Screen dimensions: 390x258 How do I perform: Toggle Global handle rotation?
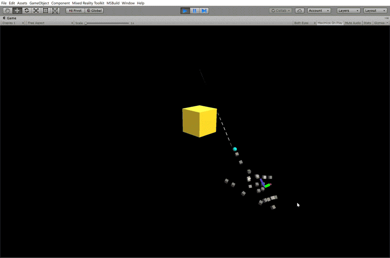[94, 10]
